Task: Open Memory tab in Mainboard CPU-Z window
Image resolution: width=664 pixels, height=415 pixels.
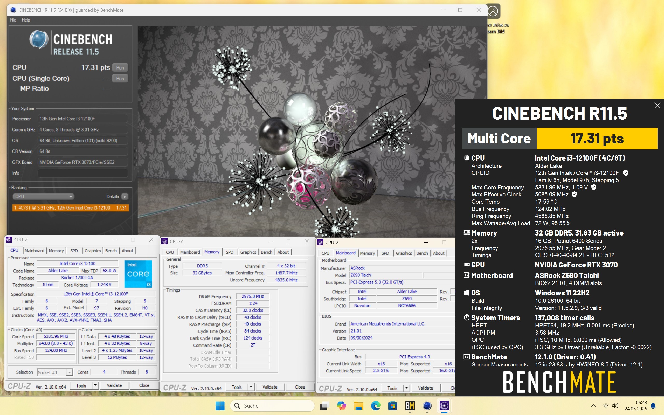Action: (x=367, y=253)
